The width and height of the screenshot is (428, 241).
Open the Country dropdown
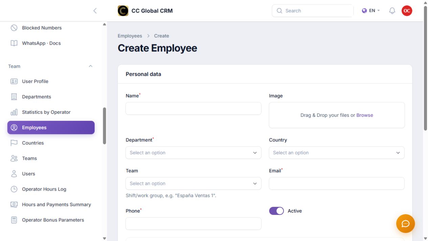(x=337, y=153)
